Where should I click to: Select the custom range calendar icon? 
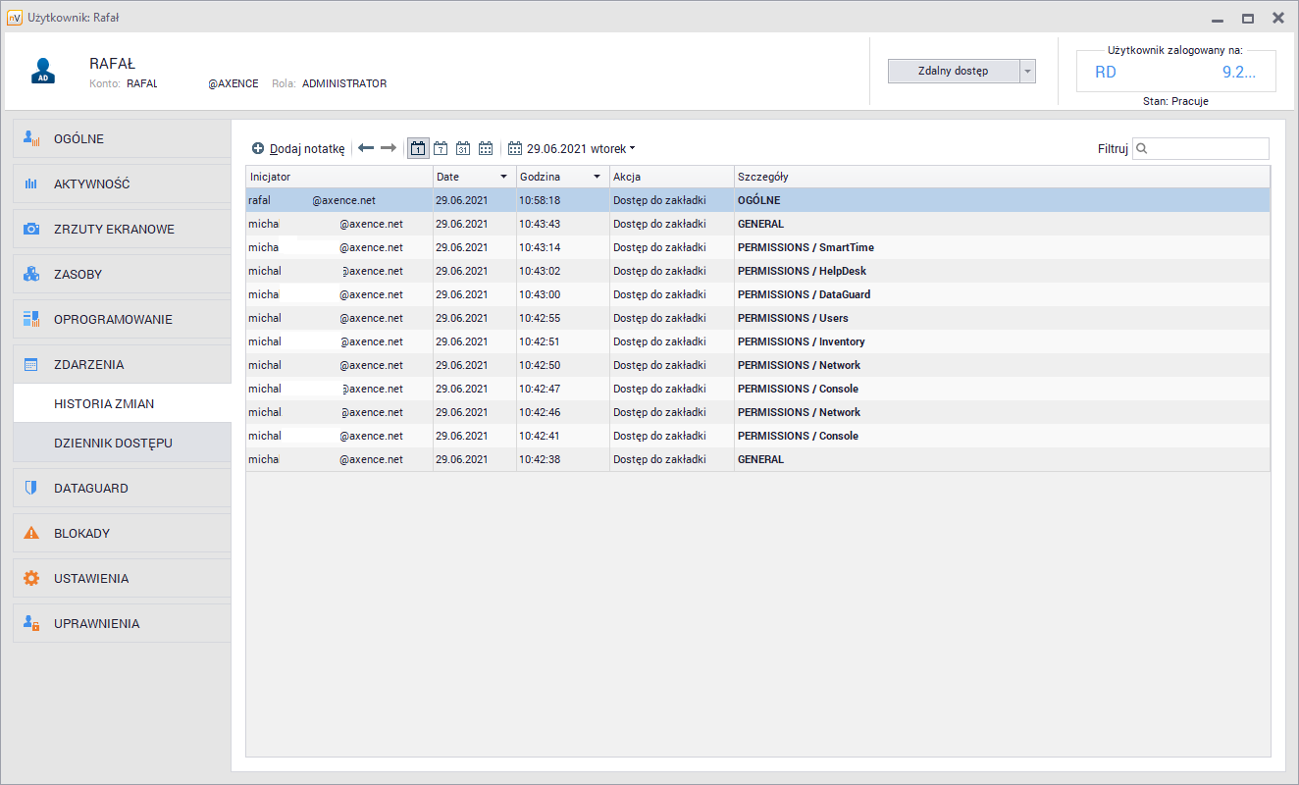[486, 148]
